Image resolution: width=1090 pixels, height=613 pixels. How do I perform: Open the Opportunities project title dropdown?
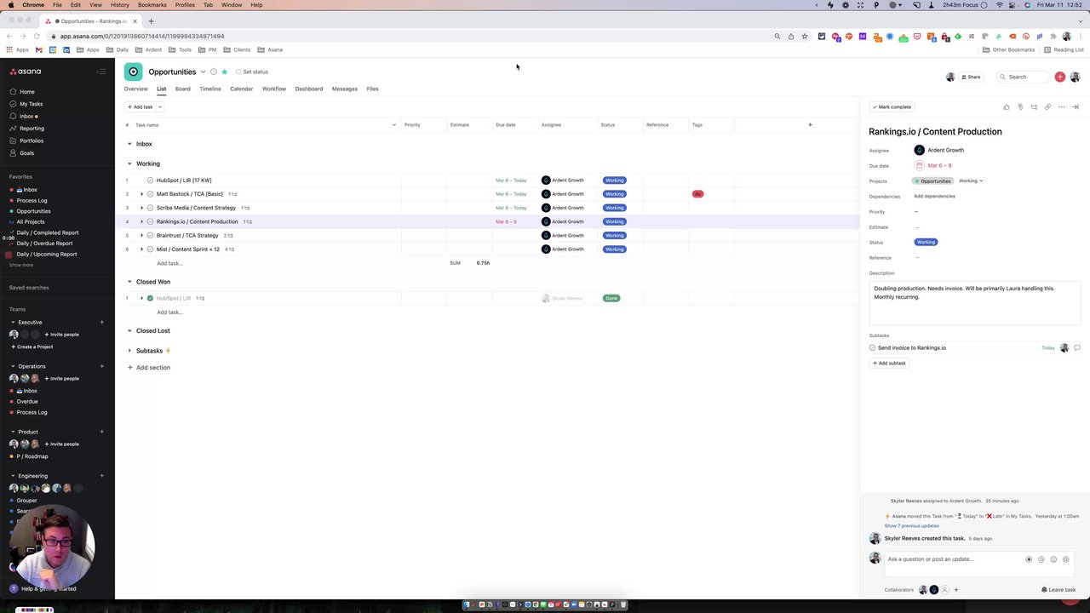(x=203, y=72)
